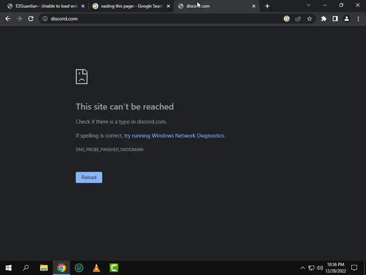Reload the page using the toolbar refresh icon
Viewport: 366px width, 275px height.
(x=31, y=19)
